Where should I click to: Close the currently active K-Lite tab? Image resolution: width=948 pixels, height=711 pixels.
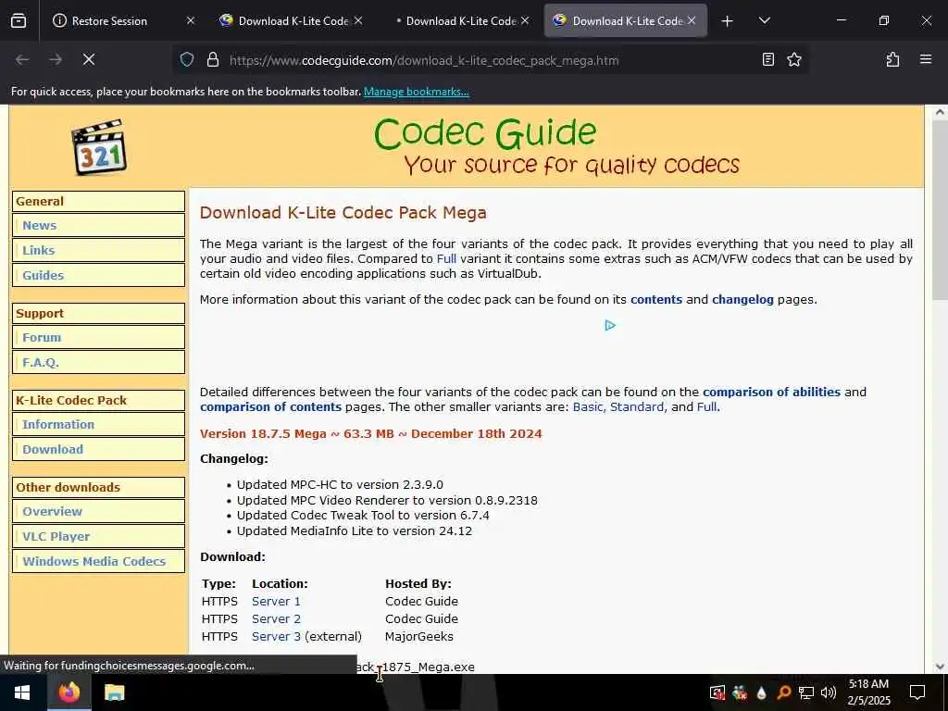691,20
